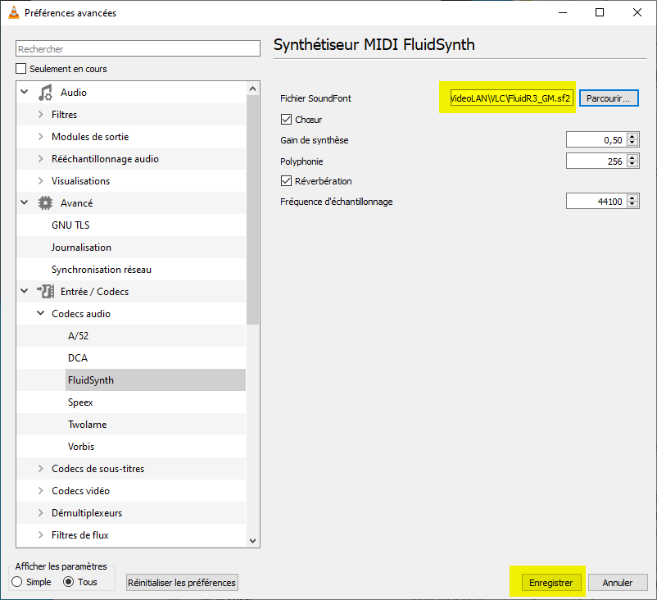Image resolution: width=657 pixels, height=600 pixels.
Task: Increase Fréquence d'échantillonnage with up arrow
Action: pyautogui.click(x=632, y=198)
